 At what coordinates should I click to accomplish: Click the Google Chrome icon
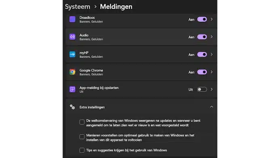tap(72, 72)
